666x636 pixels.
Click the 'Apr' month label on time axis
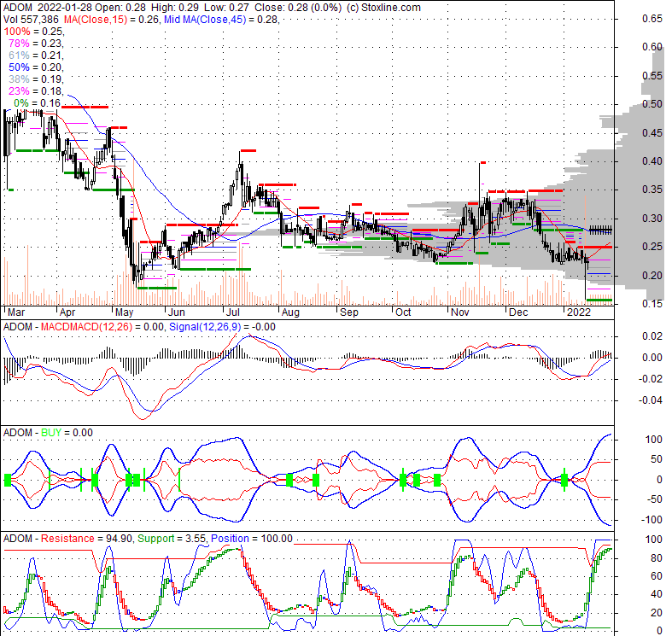(67, 312)
